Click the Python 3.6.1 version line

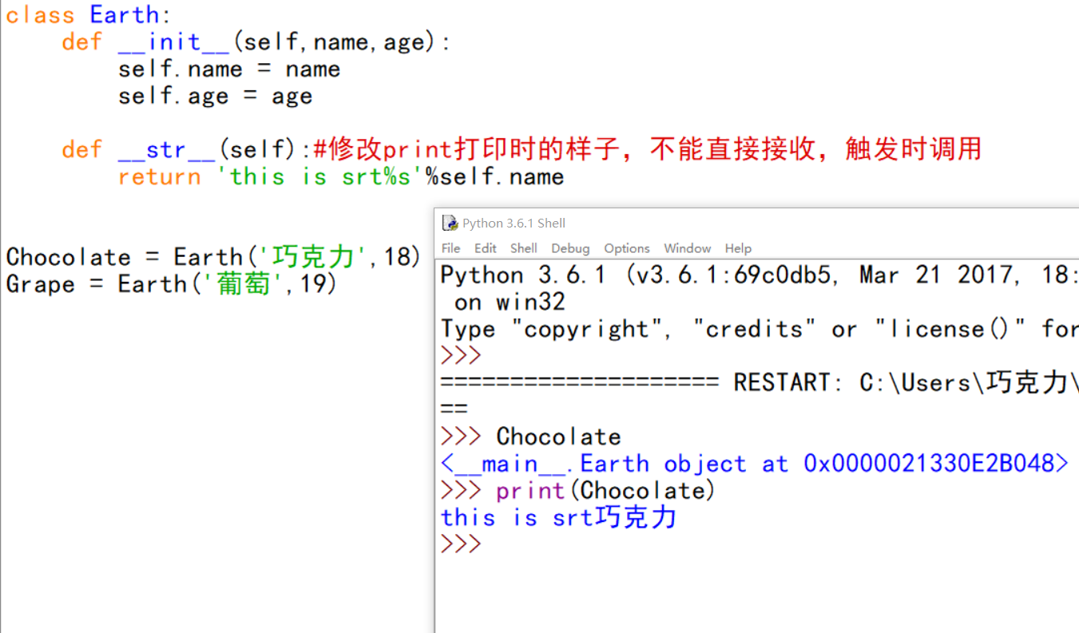click(x=719, y=275)
